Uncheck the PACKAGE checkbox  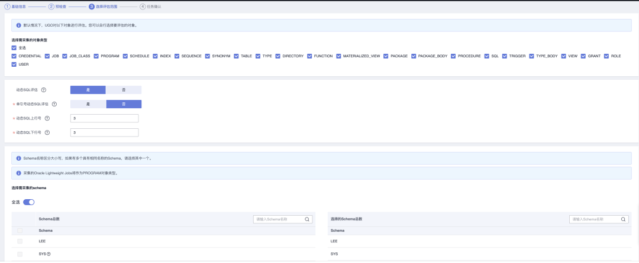coord(386,56)
